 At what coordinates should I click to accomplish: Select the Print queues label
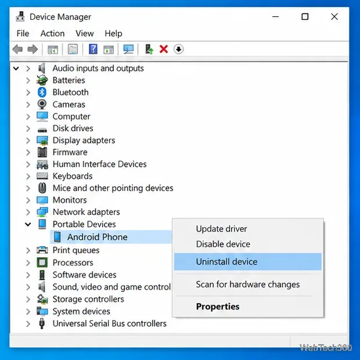pyautogui.click(x=76, y=250)
